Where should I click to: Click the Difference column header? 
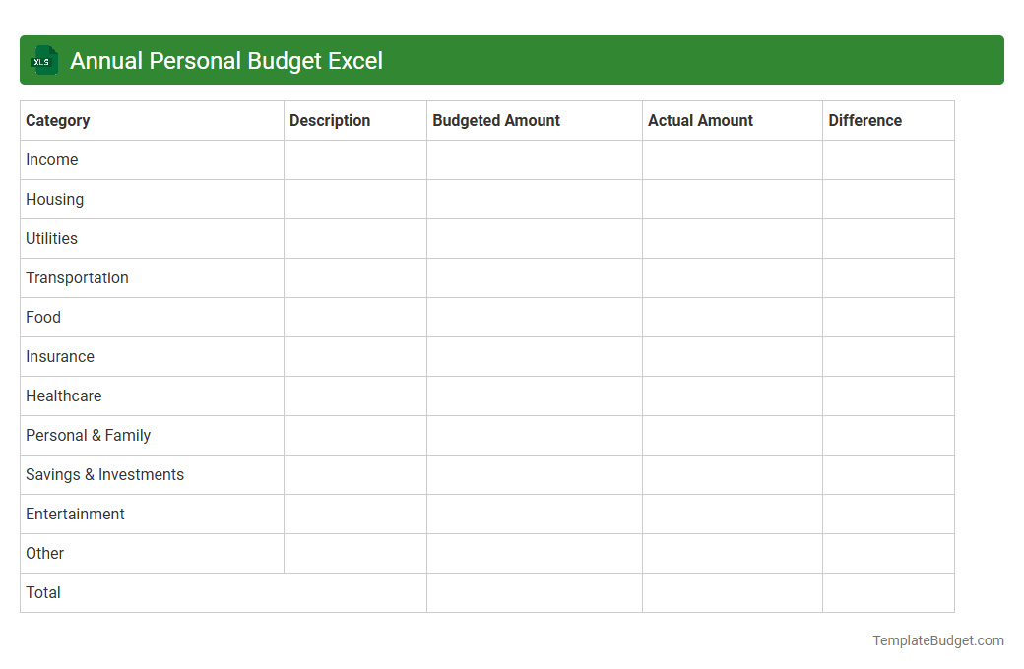point(864,120)
